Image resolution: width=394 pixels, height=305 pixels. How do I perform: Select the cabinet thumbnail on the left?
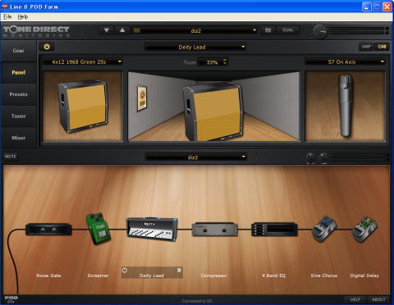[83, 107]
